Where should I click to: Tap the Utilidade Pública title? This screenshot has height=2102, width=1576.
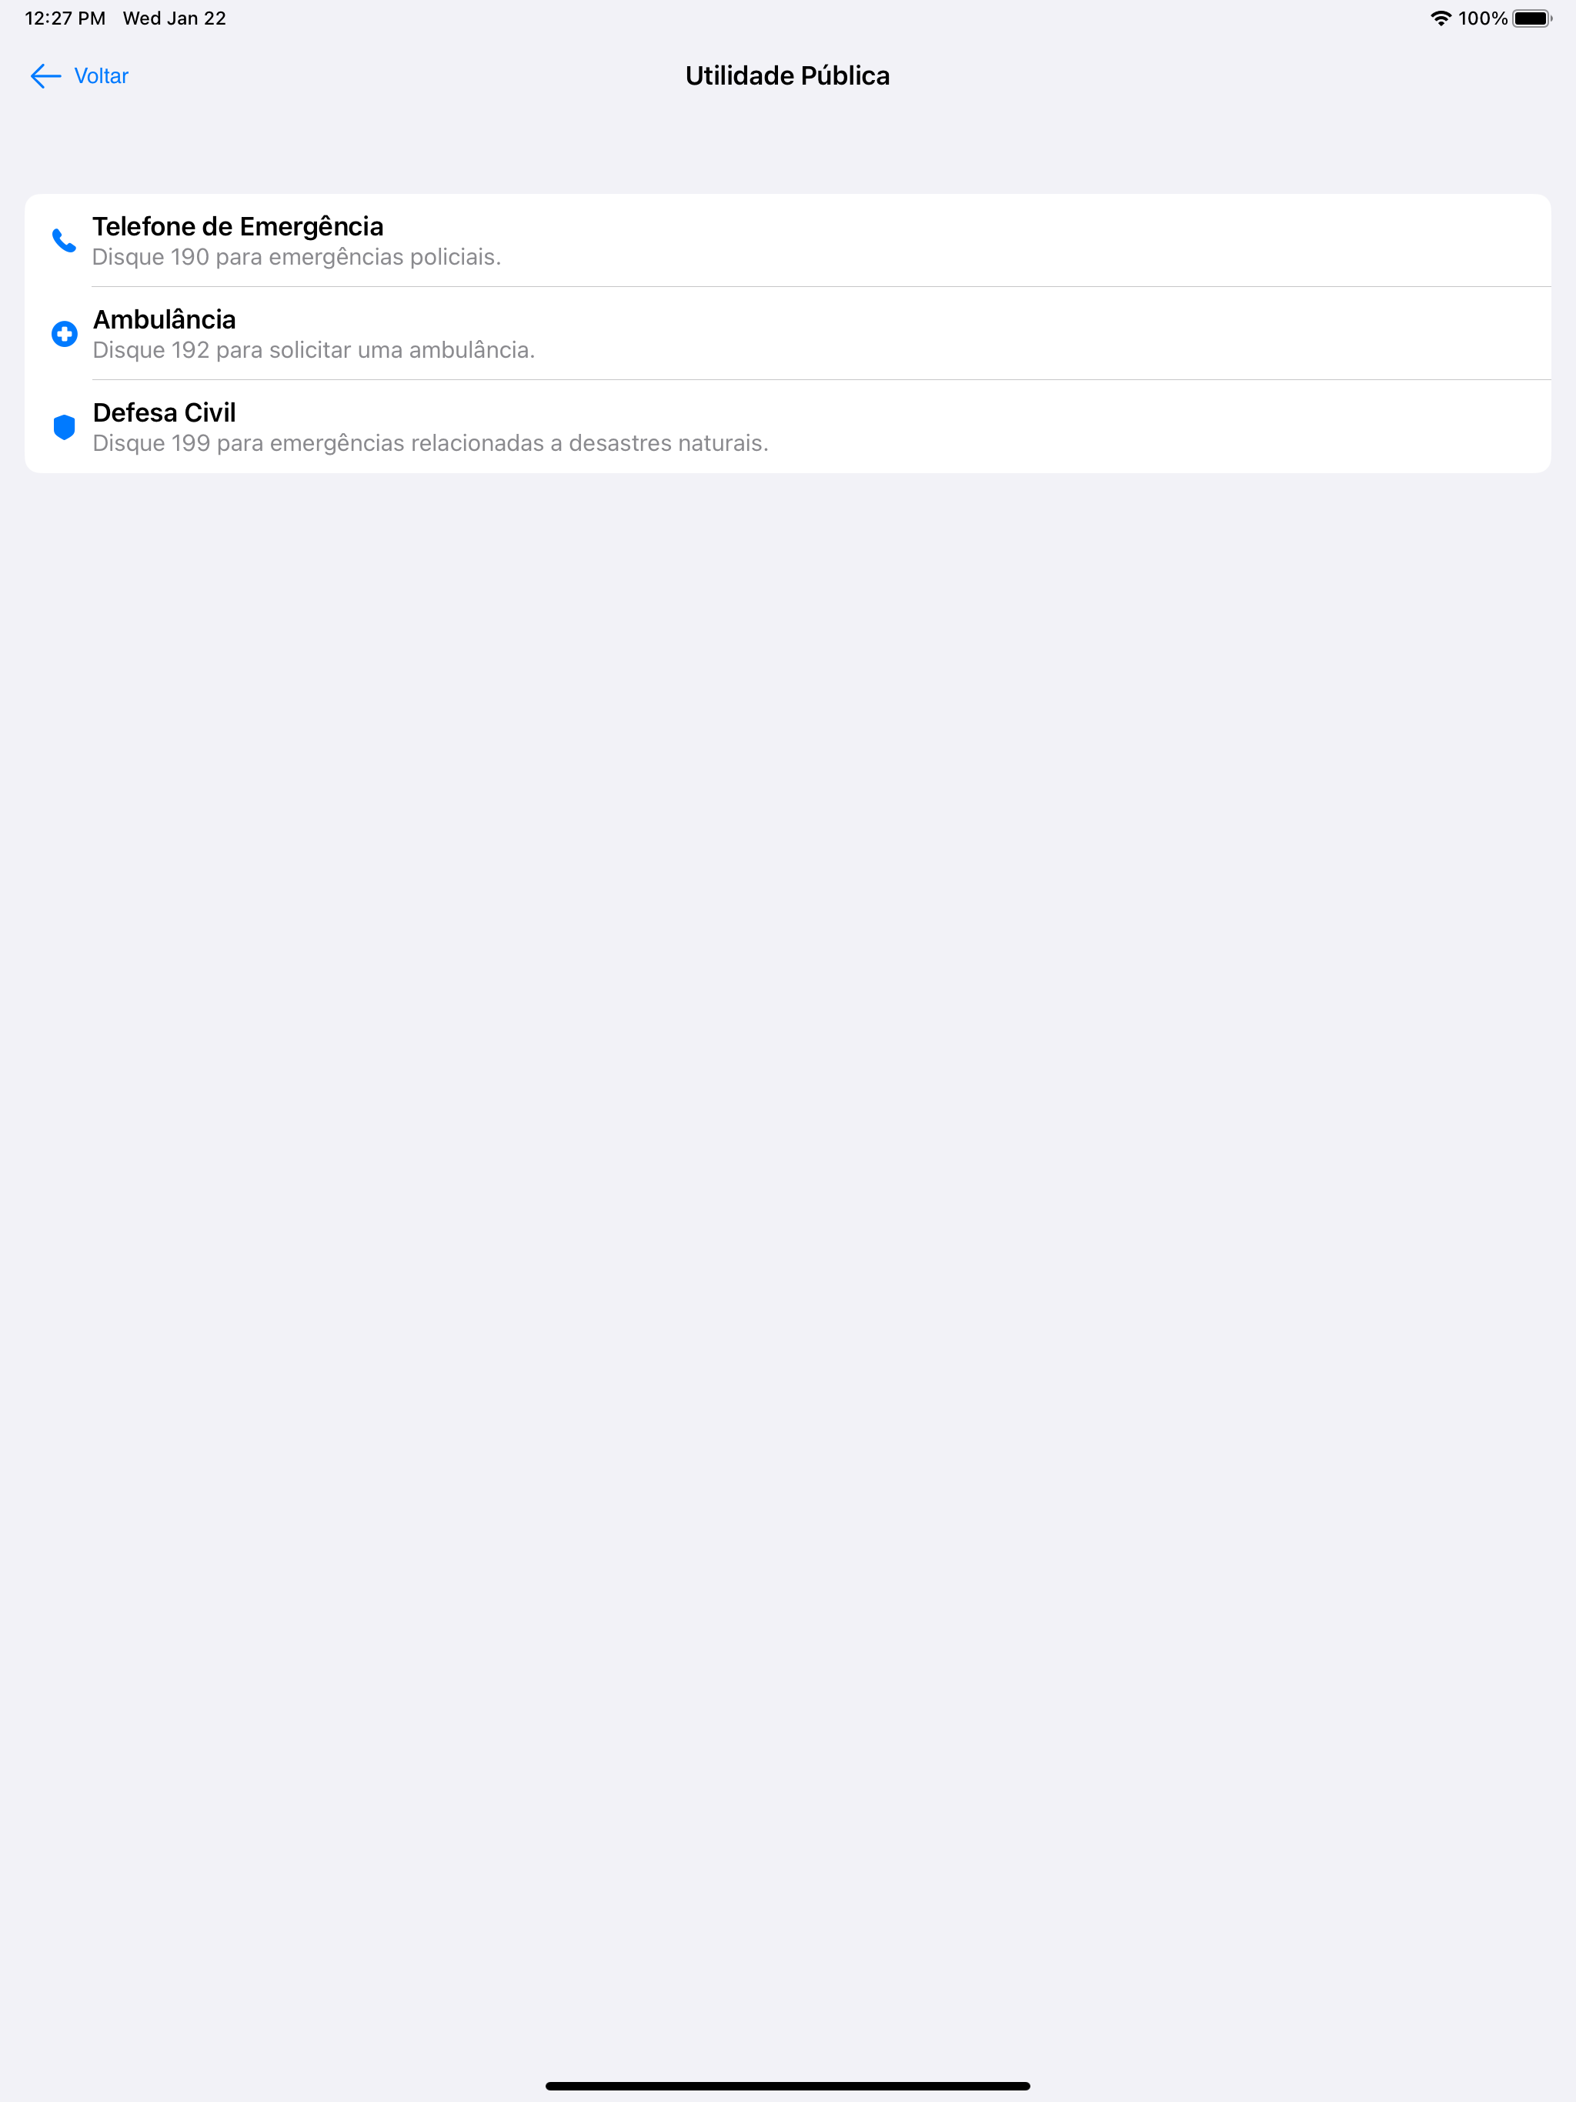(788, 76)
